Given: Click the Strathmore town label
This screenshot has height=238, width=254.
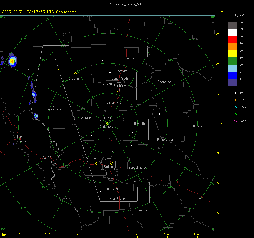Looking at the screenshot, I should (x=137, y=168).
